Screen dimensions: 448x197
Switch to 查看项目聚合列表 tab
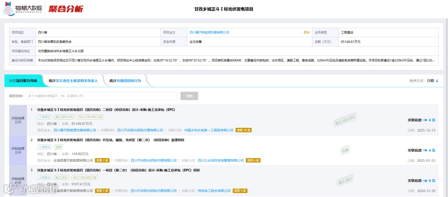(23, 81)
